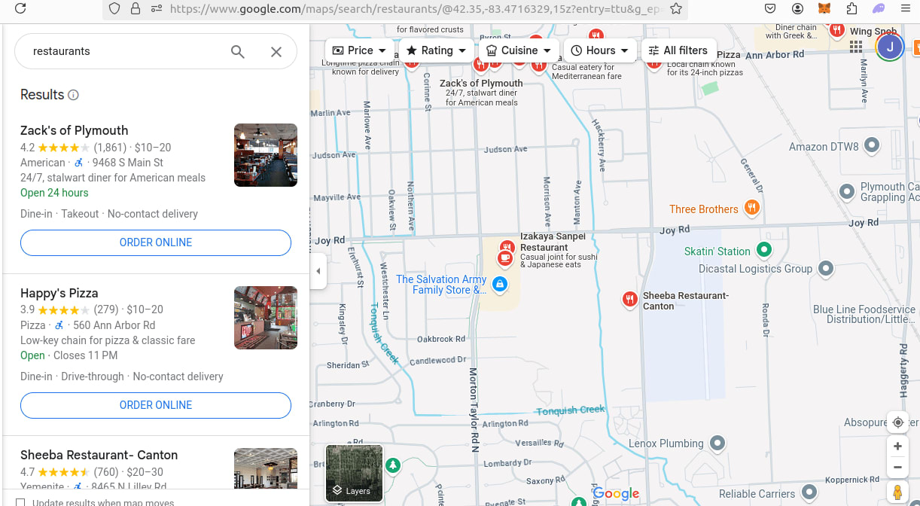Viewport: 920px width, 506px height.
Task: Open the browser hamburger menu
Action: 905,8
